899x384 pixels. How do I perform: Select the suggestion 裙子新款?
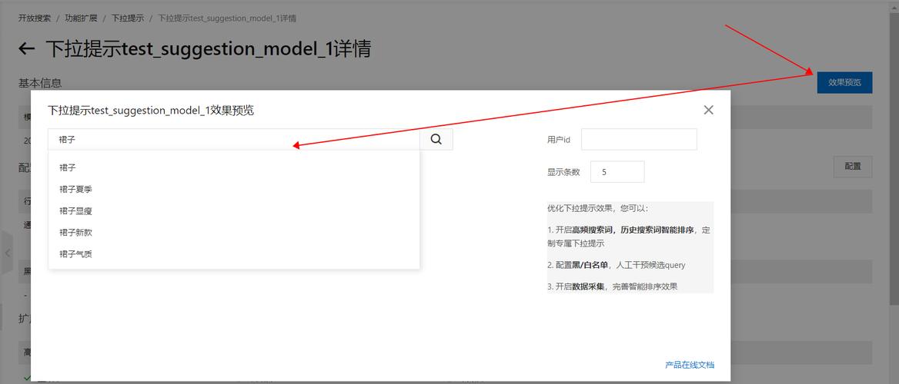pos(234,233)
